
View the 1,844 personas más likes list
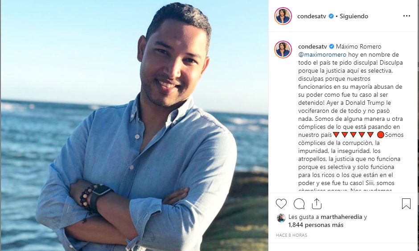316,225
